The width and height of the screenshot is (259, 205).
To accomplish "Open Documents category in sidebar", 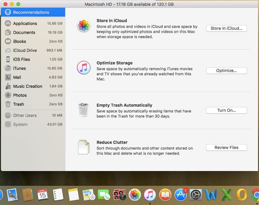I will pos(24,33).
